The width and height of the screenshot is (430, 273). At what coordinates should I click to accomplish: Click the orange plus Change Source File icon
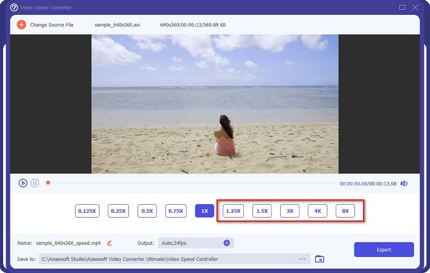[x=21, y=25]
